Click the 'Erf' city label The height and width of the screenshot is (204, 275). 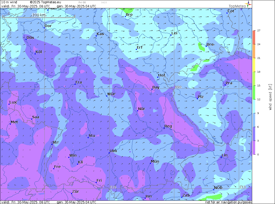pyautogui.click(x=140, y=47)
